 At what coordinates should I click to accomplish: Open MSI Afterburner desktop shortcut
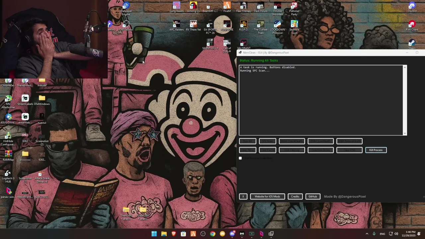coord(8,102)
